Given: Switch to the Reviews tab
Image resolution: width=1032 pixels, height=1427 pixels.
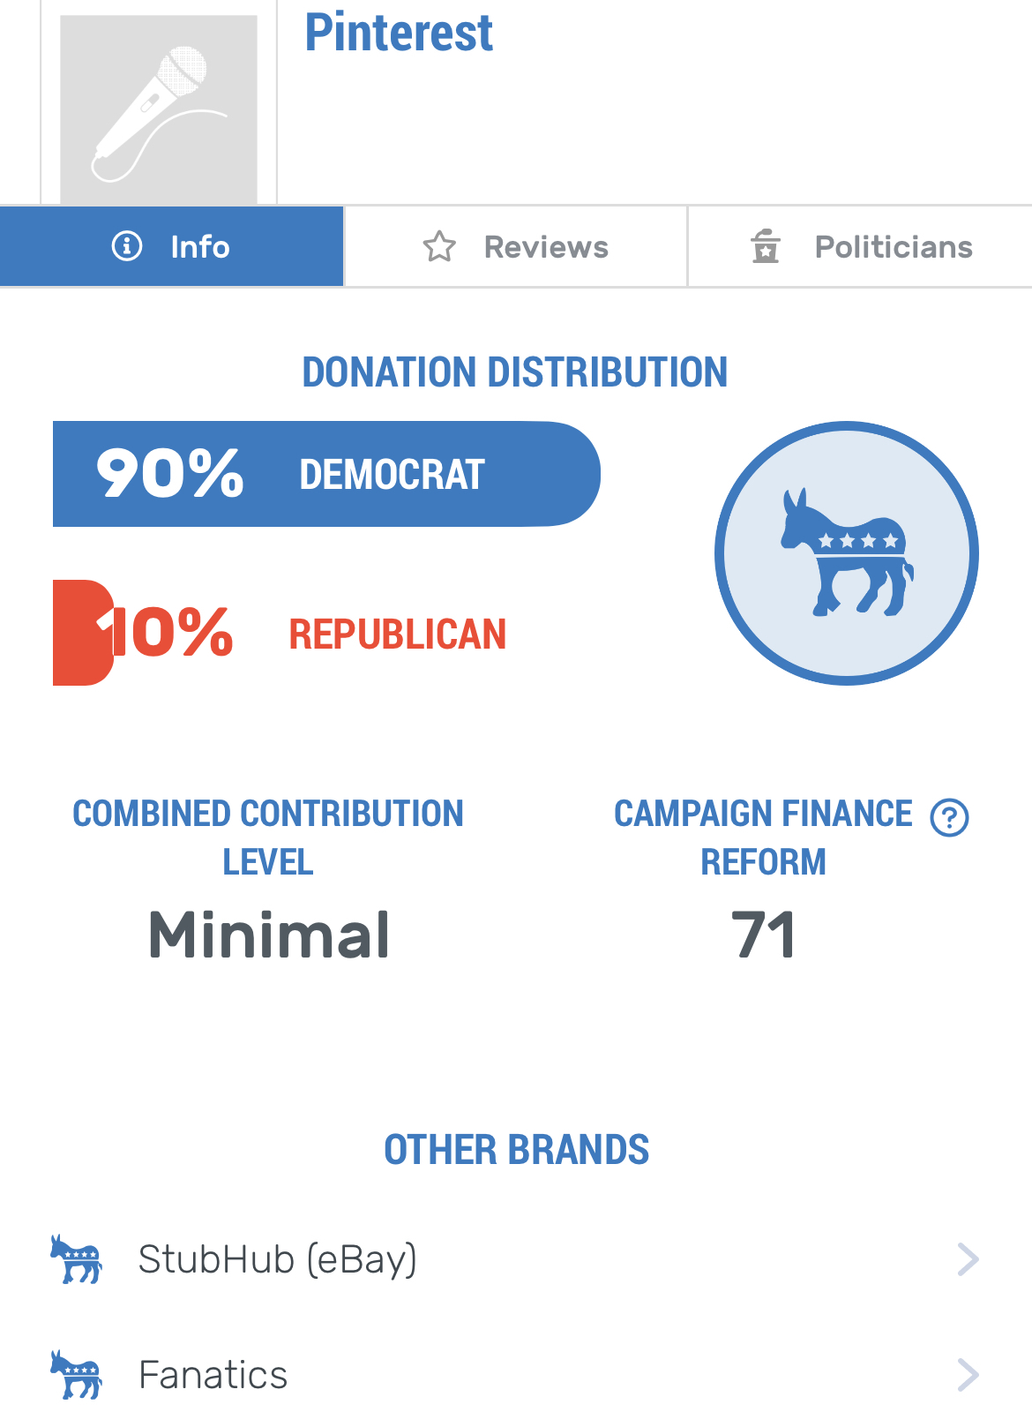Looking at the screenshot, I should click(x=516, y=247).
